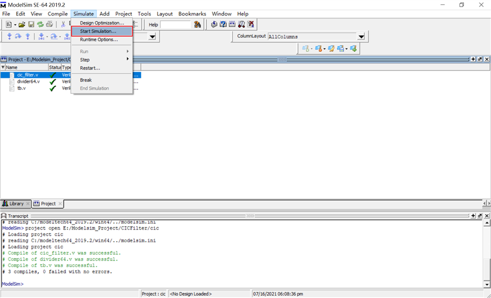This screenshot has height=298, width=491.
Task: Open the Compile menu
Action: pos(58,14)
